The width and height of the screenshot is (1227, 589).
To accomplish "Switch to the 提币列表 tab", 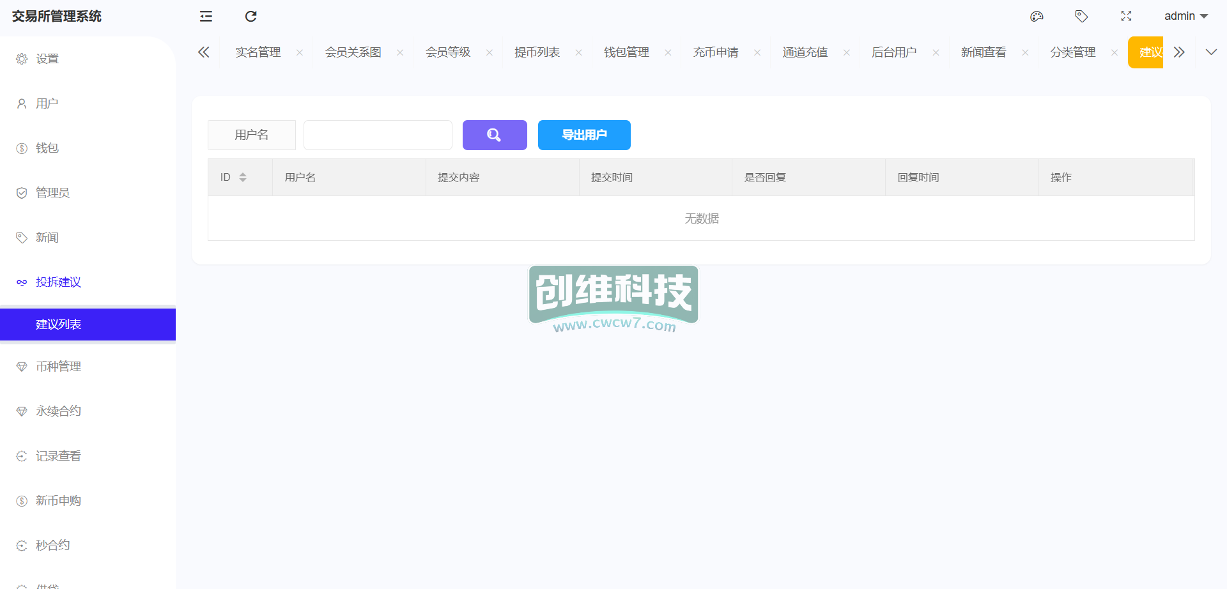I will coord(537,52).
